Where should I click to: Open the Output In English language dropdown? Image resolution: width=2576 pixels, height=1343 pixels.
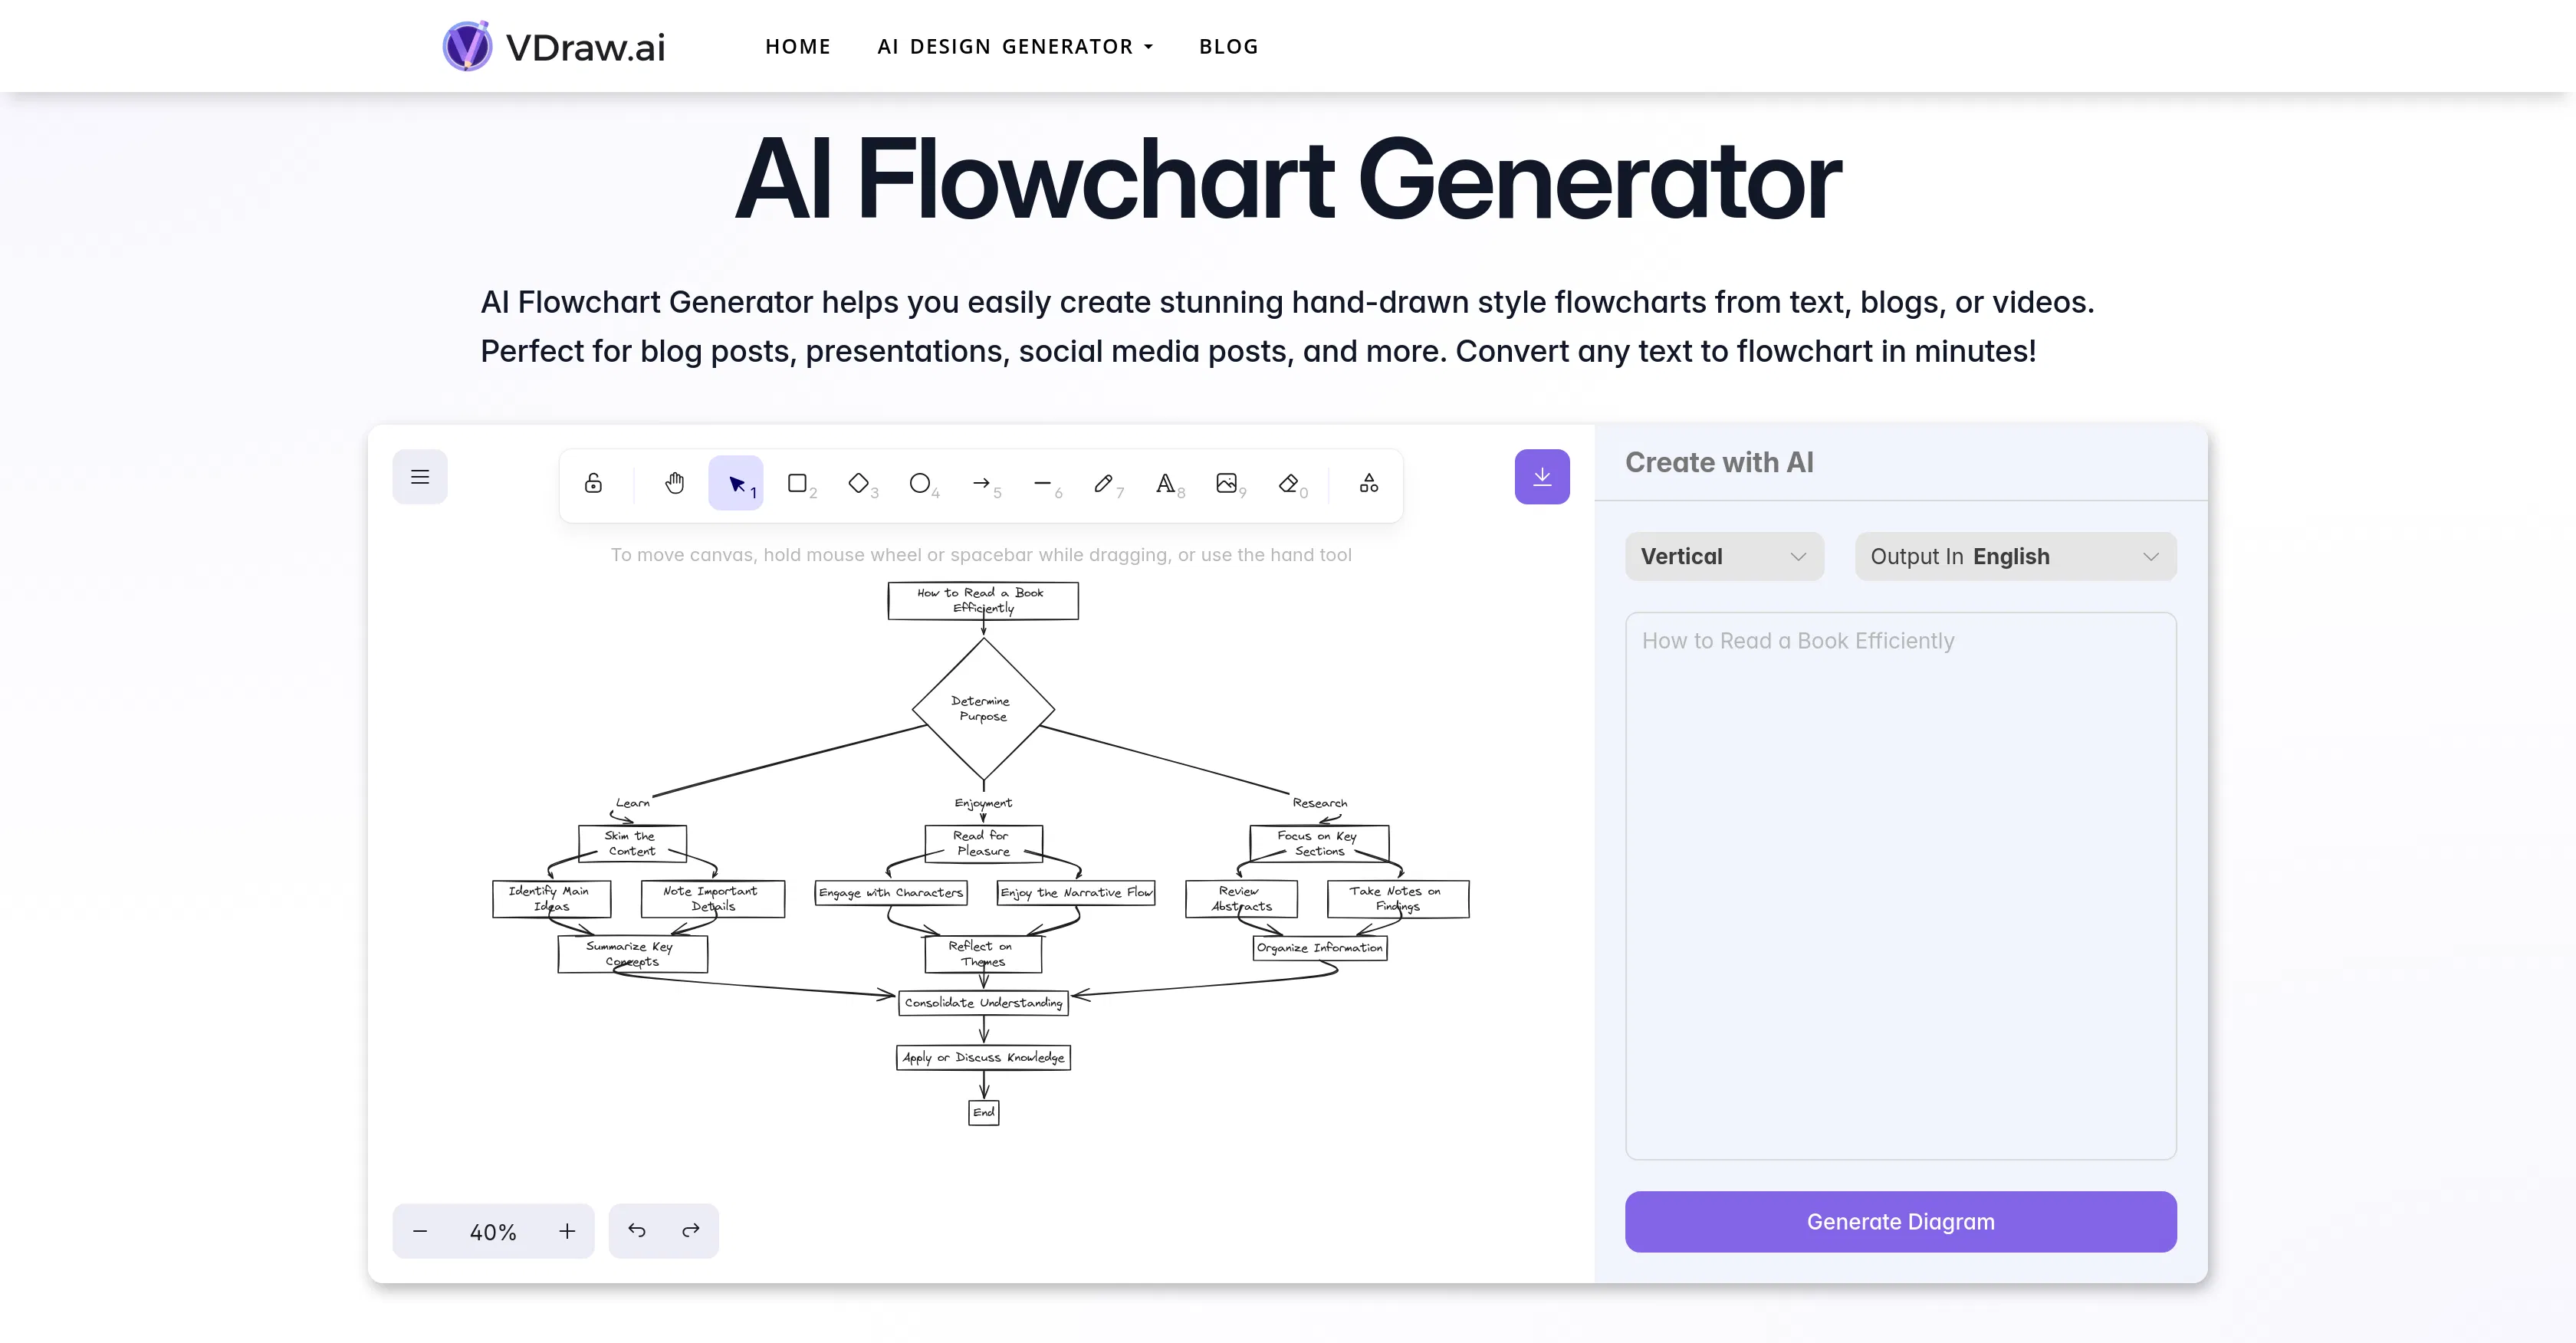coord(2015,556)
